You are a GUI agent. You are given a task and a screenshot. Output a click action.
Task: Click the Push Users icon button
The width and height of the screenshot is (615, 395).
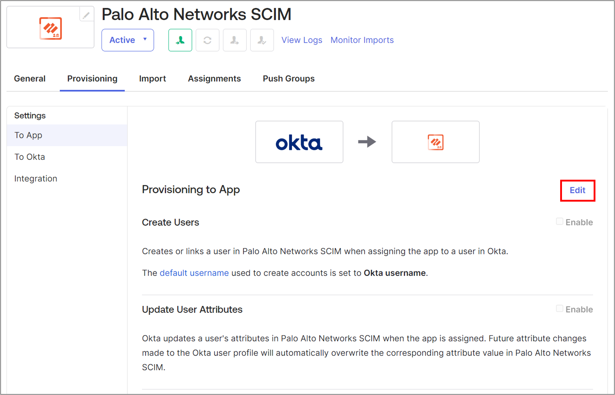235,40
